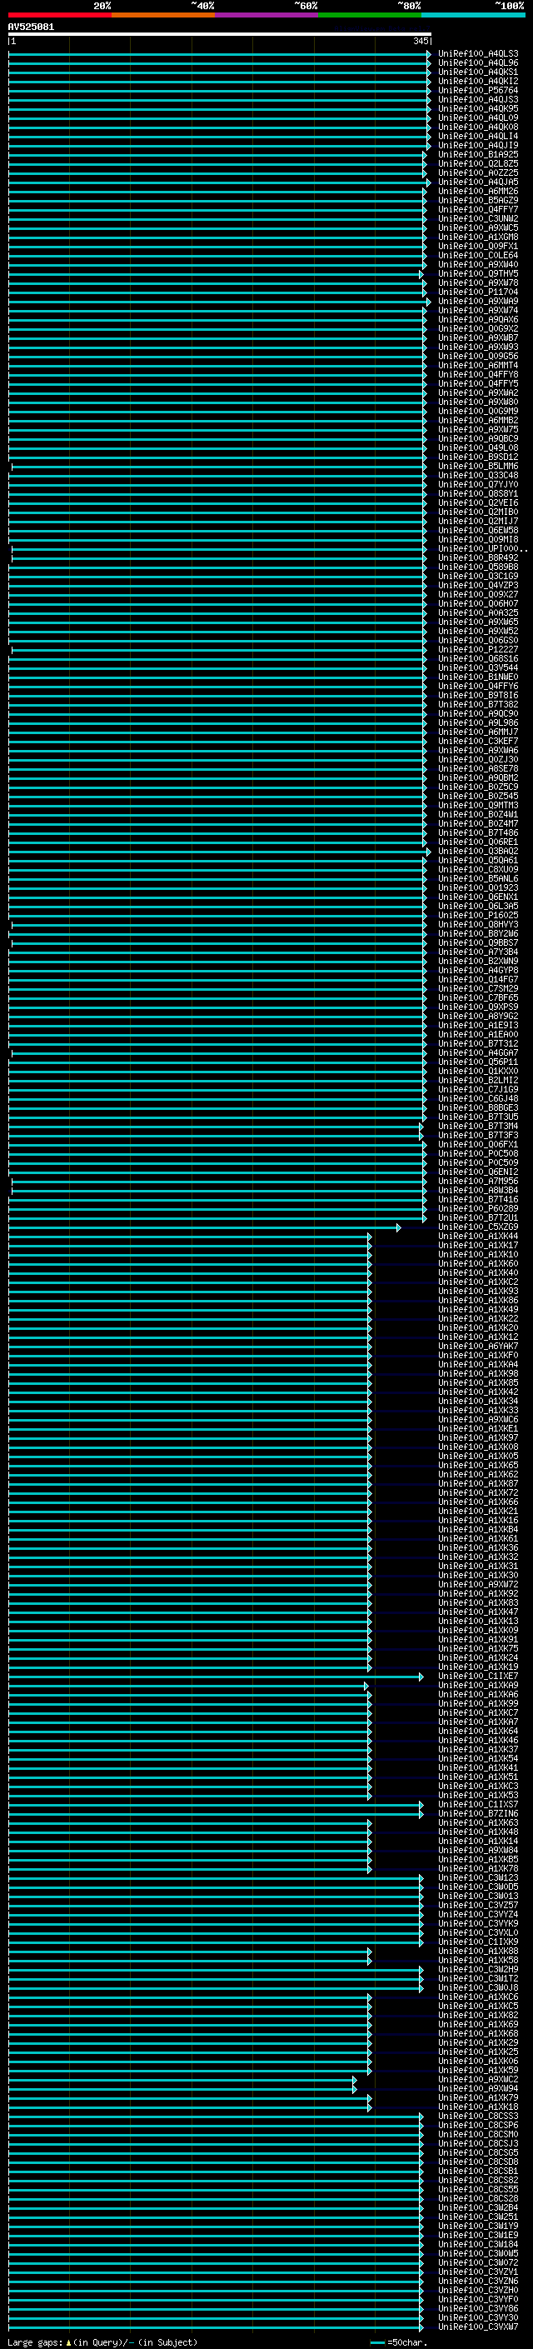The width and height of the screenshot is (533, 2349).
Task: Click the red 20% identity color segment
Action: click(x=59, y=15)
